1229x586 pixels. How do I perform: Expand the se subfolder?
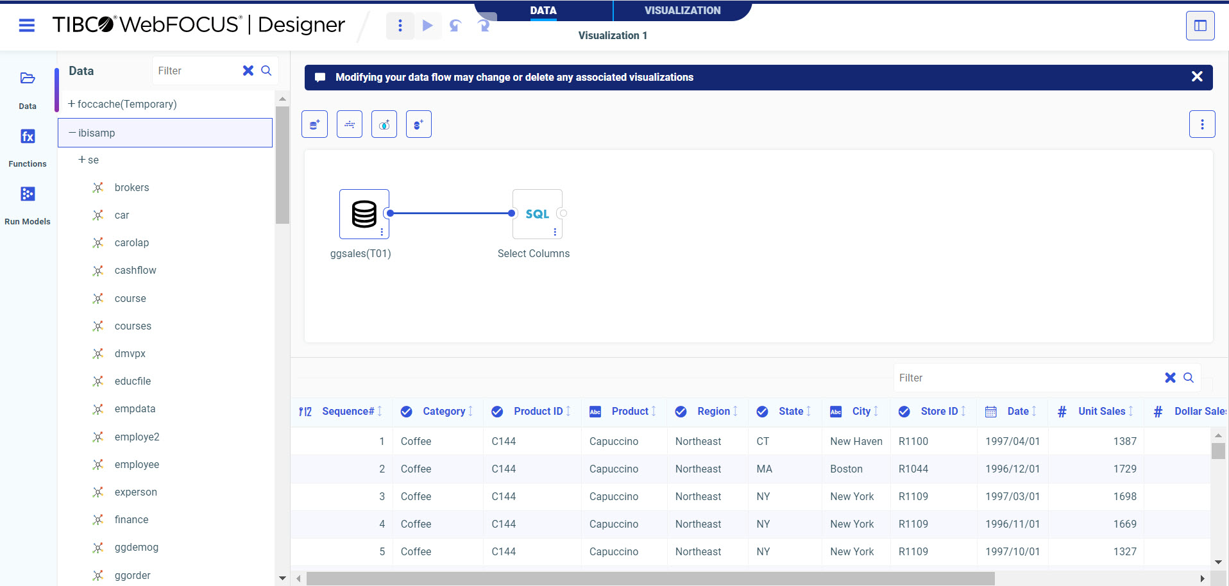click(82, 160)
